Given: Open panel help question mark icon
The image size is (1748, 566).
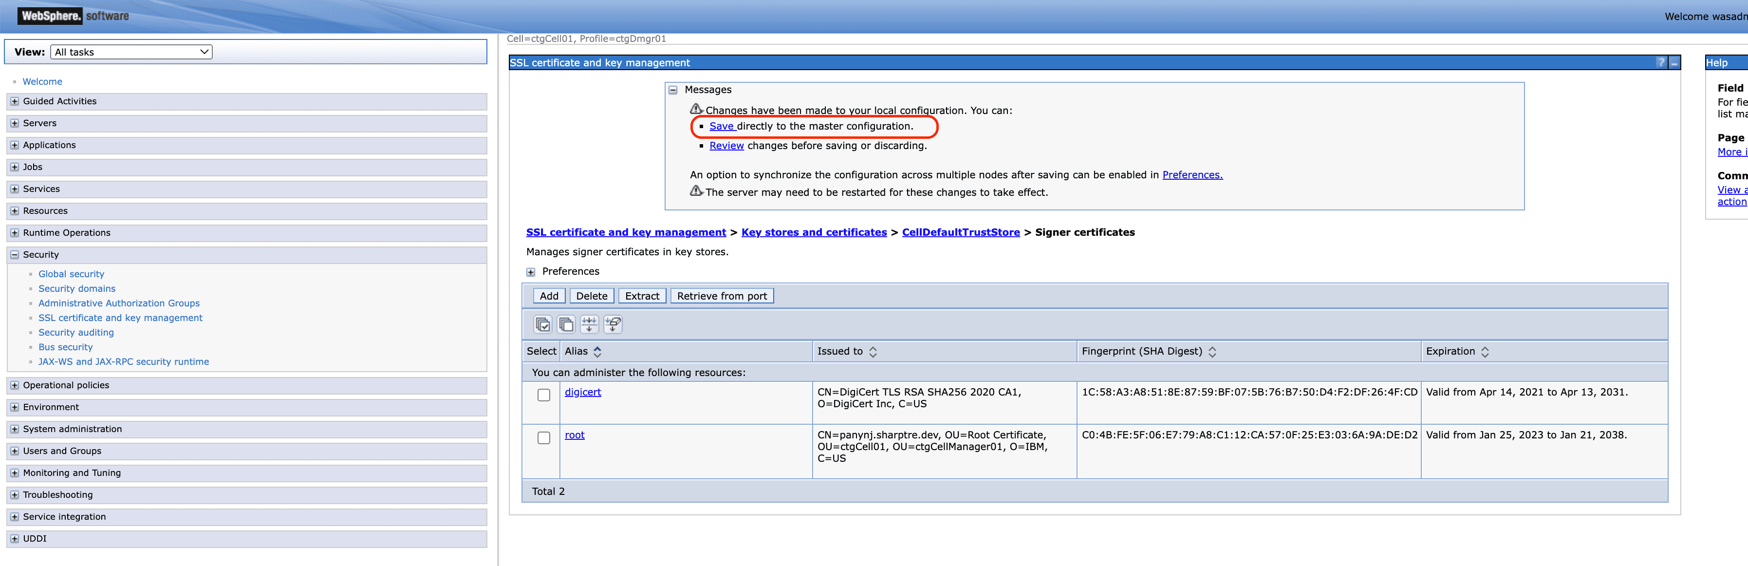Looking at the screenshot, I should pos(1660,62).
